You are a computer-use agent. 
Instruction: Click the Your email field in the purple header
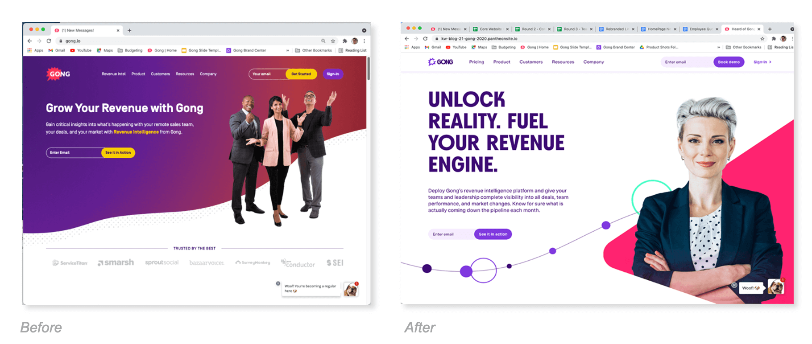click(x=268, y=74)
